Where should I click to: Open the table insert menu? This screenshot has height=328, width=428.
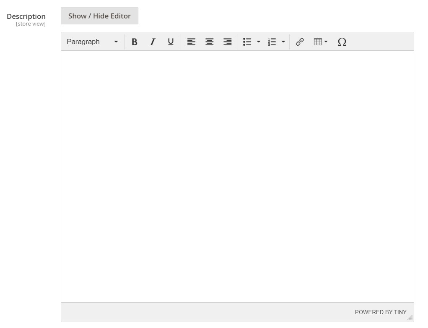coord(320,42)
